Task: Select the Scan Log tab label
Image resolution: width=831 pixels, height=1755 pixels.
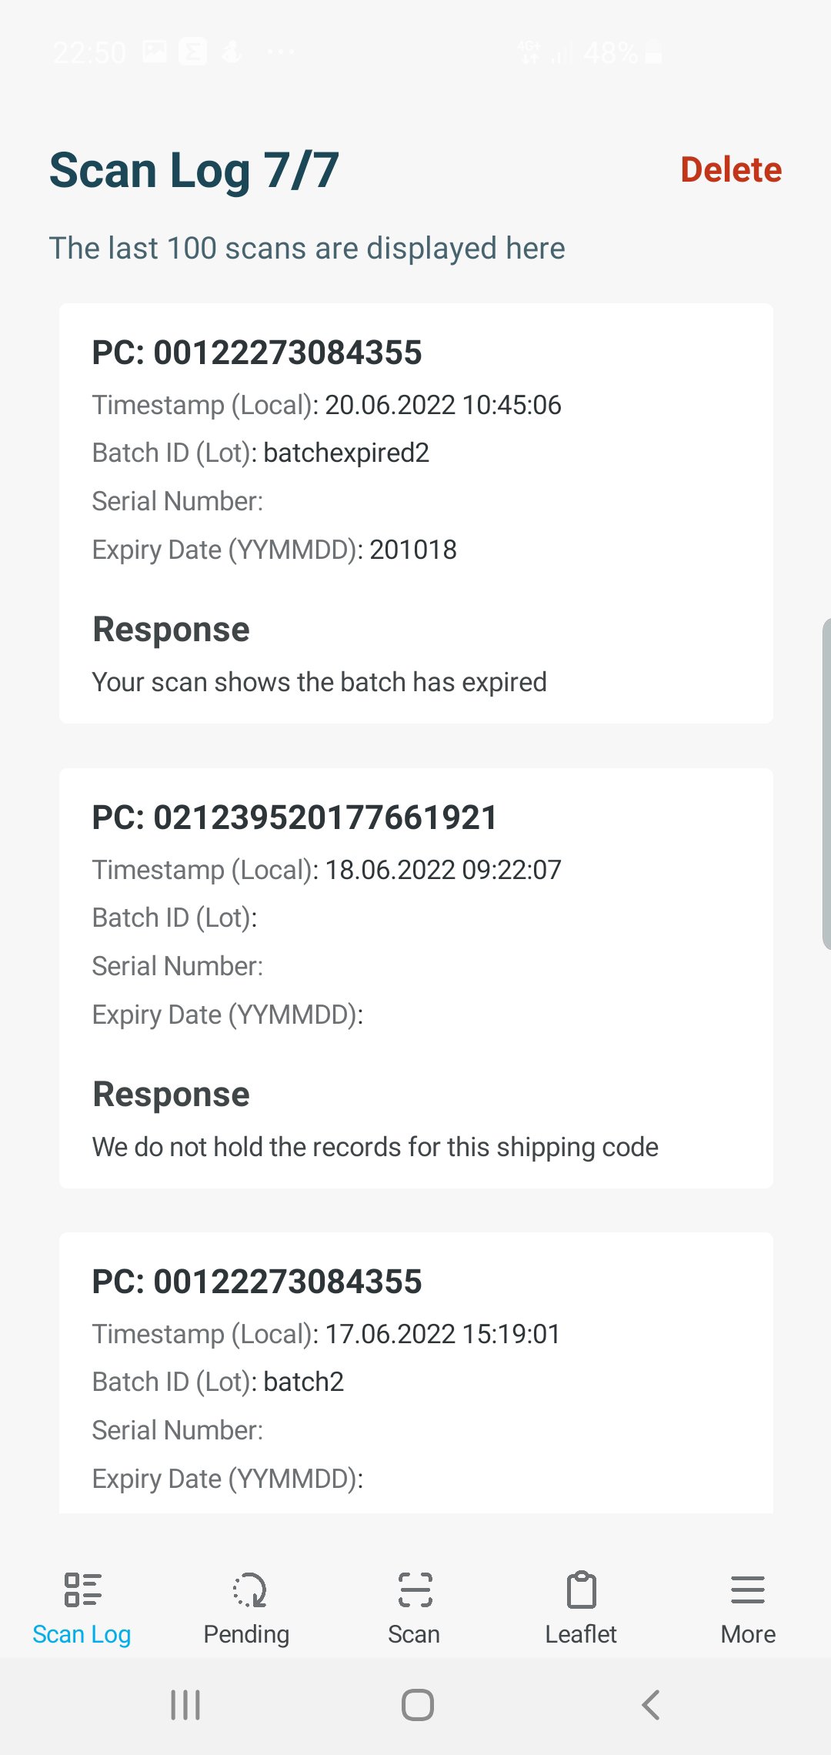Action: (82, 1634)
